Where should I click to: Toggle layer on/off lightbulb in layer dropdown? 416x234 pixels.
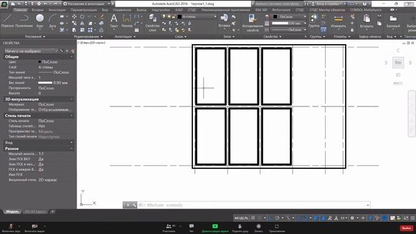pos(164,16)
